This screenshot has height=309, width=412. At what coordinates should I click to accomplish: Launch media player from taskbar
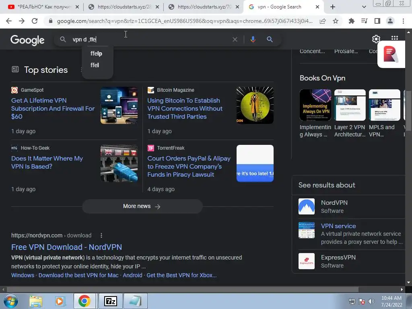pyautogui.click(x=60, y=301)
